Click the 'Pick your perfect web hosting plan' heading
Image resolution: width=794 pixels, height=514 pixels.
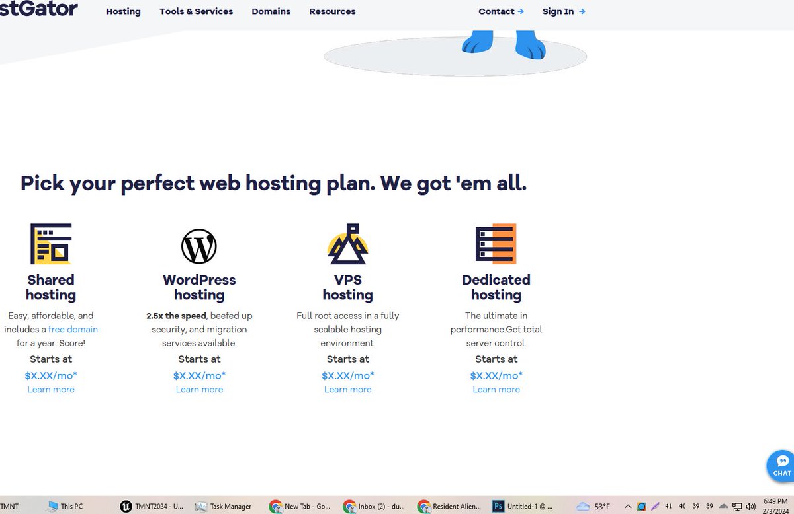click(x=273, y=183)
